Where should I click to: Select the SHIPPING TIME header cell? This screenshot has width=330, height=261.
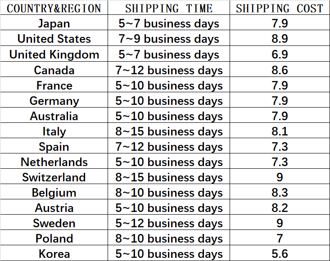(x=169, y=9)
